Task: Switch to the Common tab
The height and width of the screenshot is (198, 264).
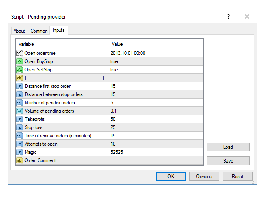Action: [x=39, y=31]
